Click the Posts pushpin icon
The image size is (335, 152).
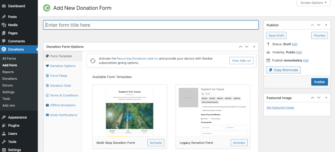point(3,17)
